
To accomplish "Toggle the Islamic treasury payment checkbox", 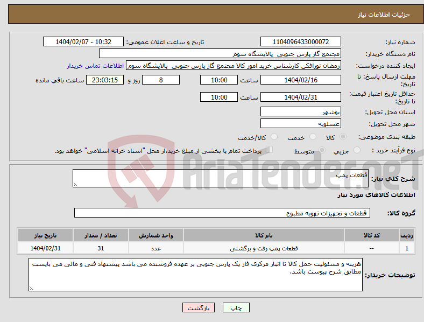I will click(270, 149).
